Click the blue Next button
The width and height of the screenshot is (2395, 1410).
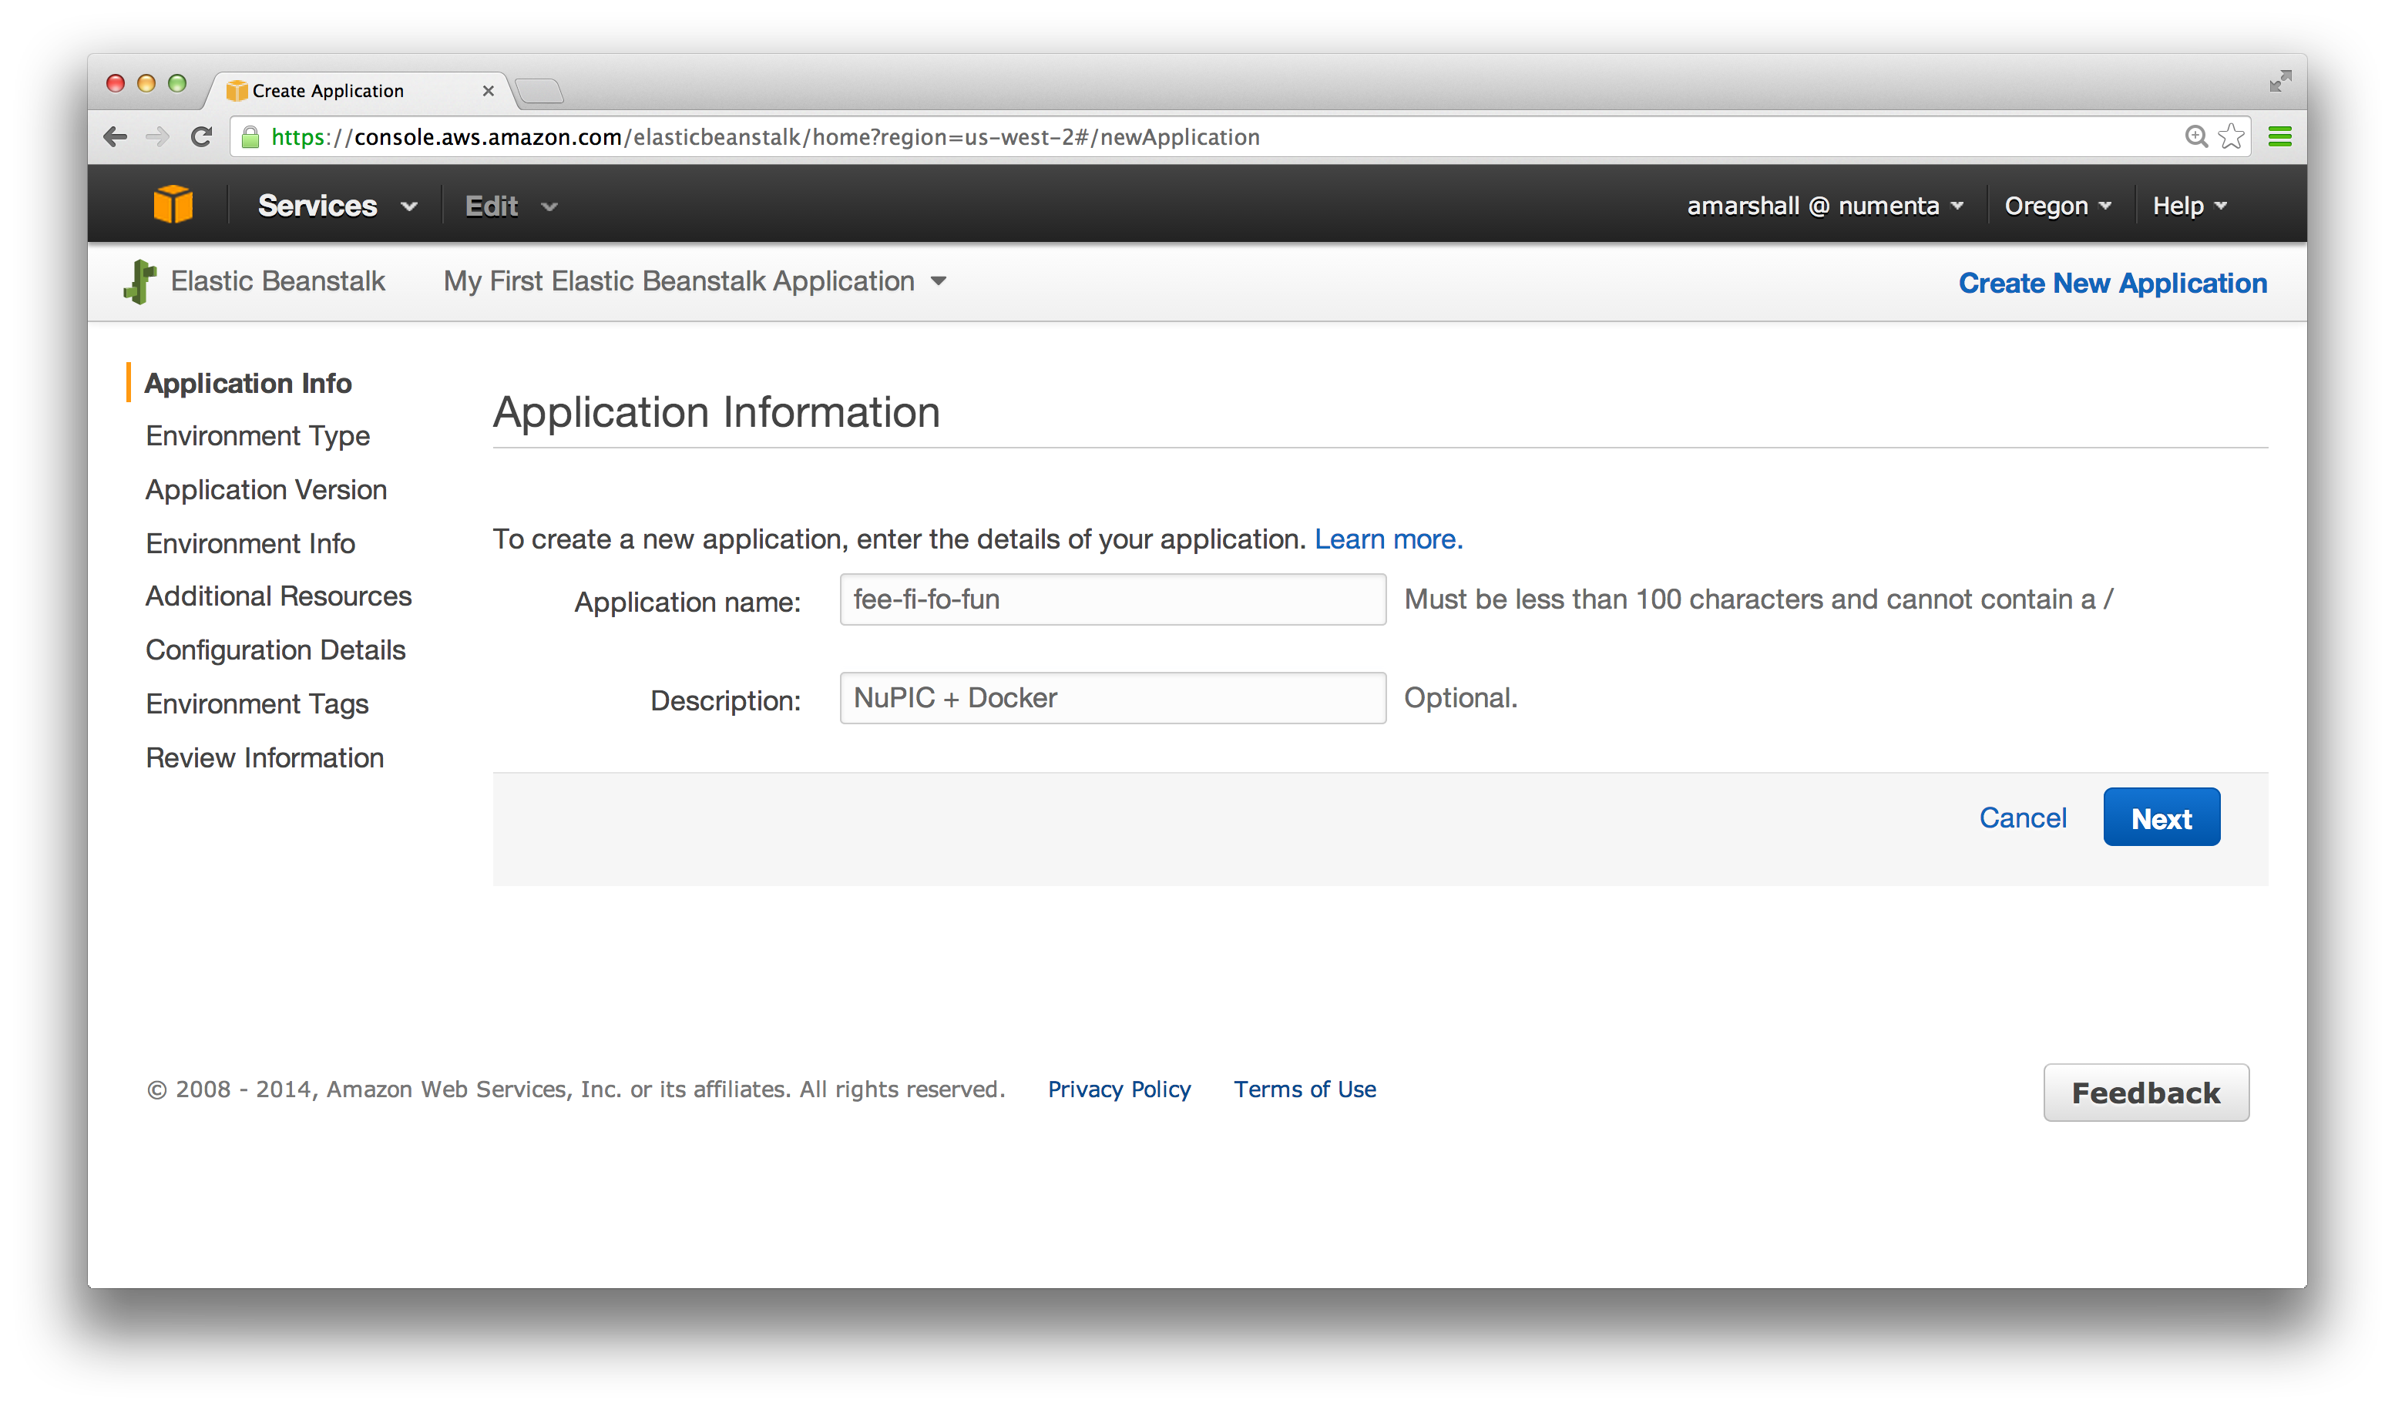(2160, 818)
